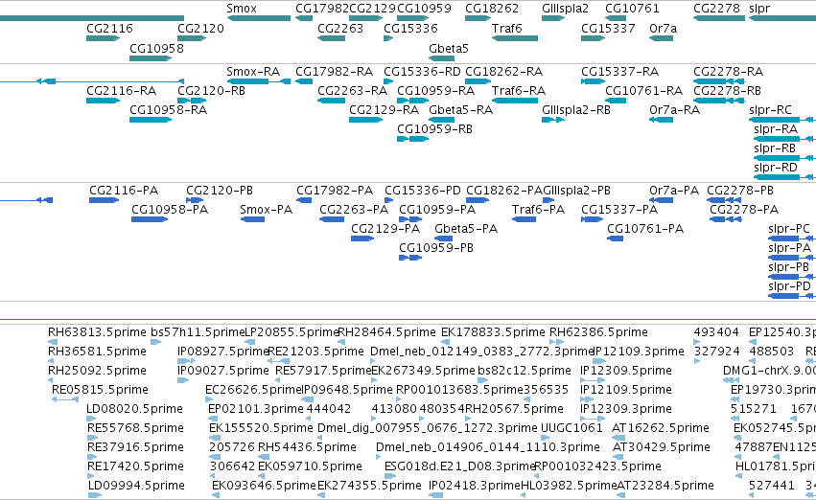Click the CG2116-PA protein label
816x500 pixels.
point(124,191)
